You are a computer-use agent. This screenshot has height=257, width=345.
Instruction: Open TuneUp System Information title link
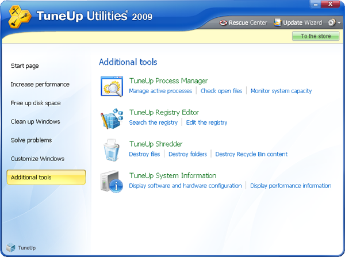click(x=172, y=175)
